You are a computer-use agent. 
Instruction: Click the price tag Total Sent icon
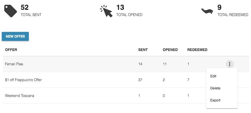coord(10,11)
